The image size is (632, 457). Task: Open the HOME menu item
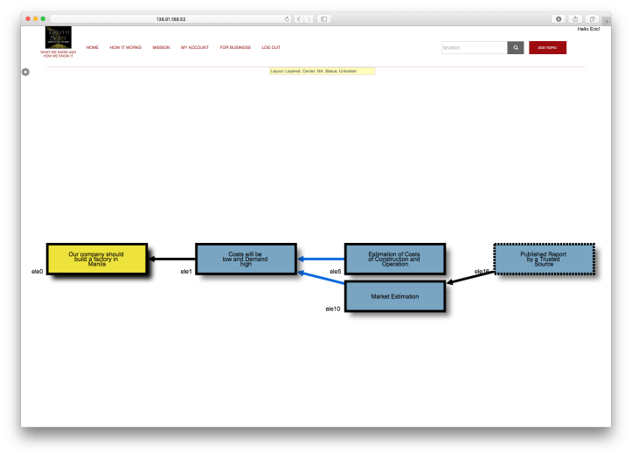coord(93,47)
